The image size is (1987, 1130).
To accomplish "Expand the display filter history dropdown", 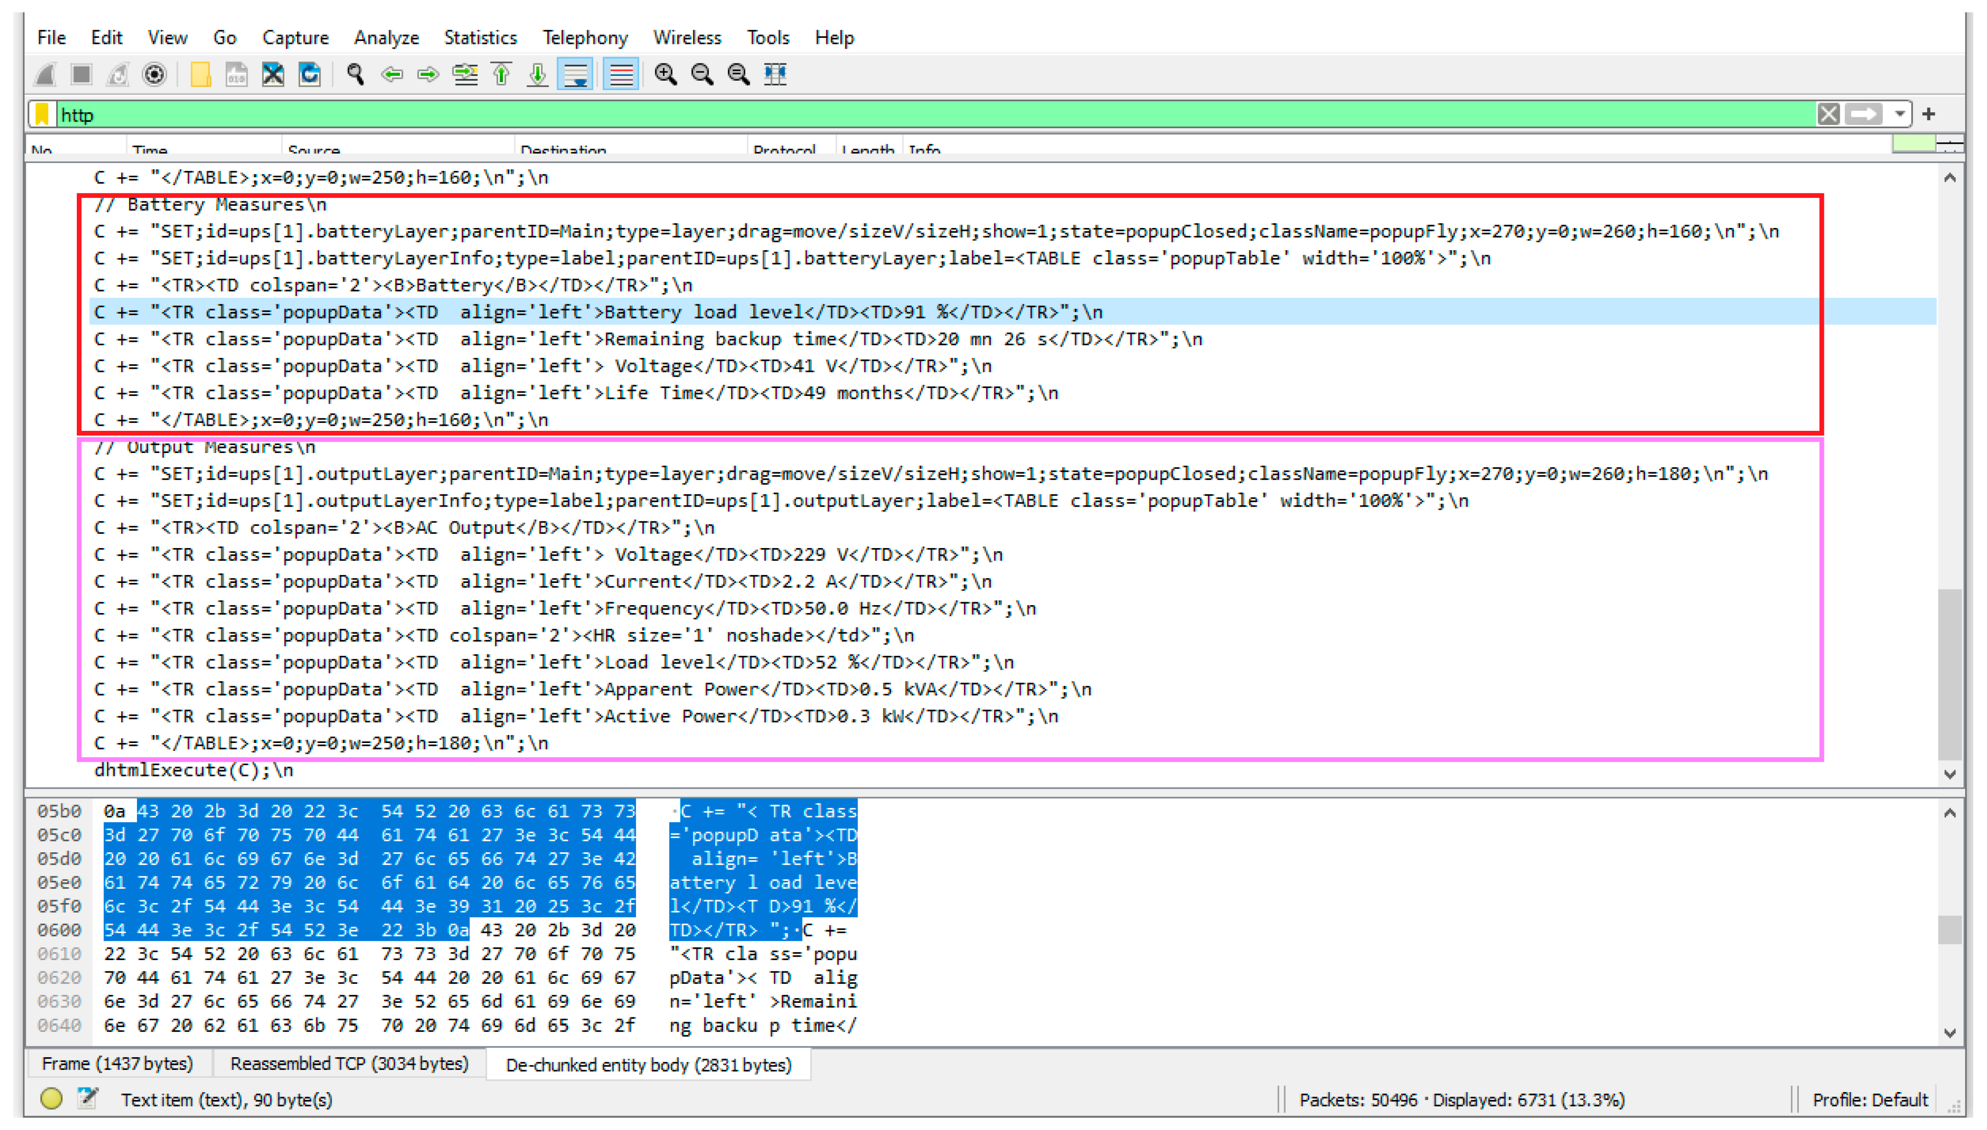I will 1899,115.
